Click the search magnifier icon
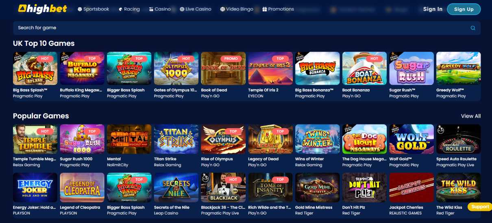The image size is (492, 223). coord(473,28)
